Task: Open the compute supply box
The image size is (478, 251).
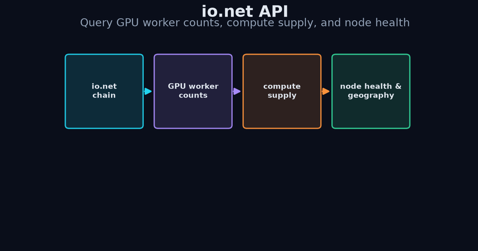Action: coord(282,91)
